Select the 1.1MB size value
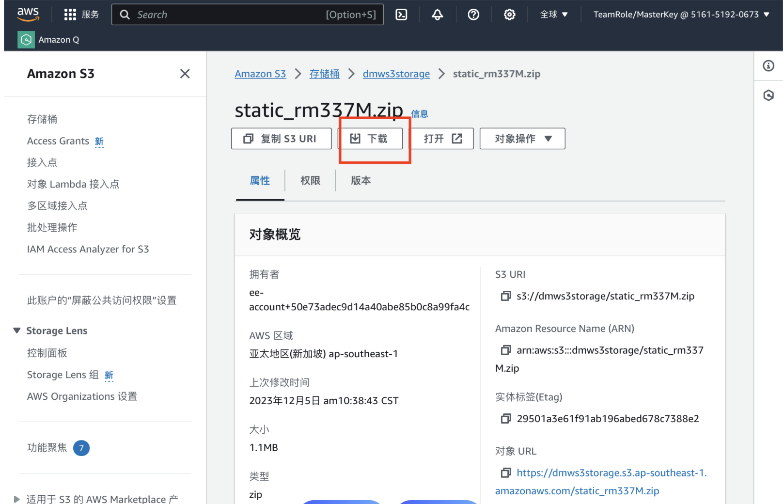Image resolution: width=784 pixels, height=504 pixels. [264, 447]
